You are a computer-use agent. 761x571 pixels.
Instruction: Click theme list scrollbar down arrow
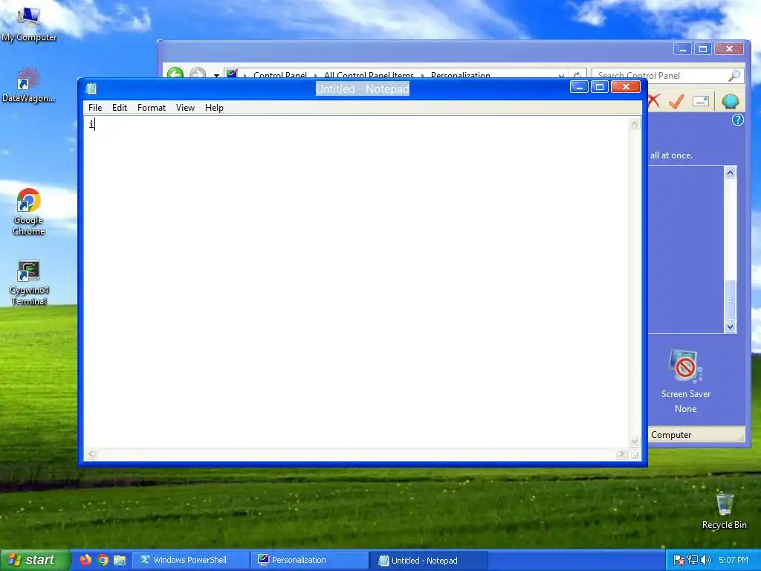coord(730,327)
